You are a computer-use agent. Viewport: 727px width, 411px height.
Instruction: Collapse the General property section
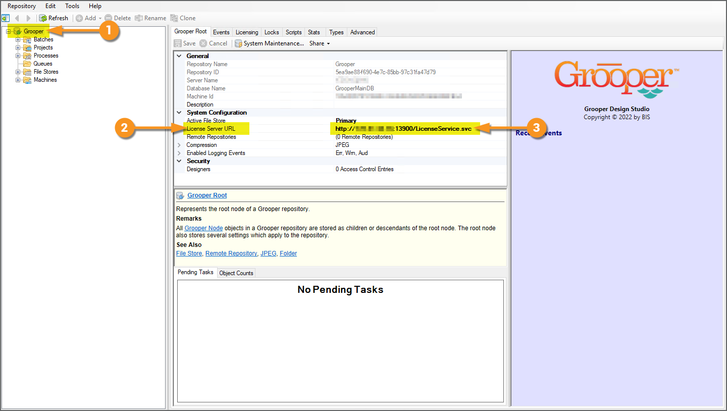pyautogui.click(x=179, y=56)
